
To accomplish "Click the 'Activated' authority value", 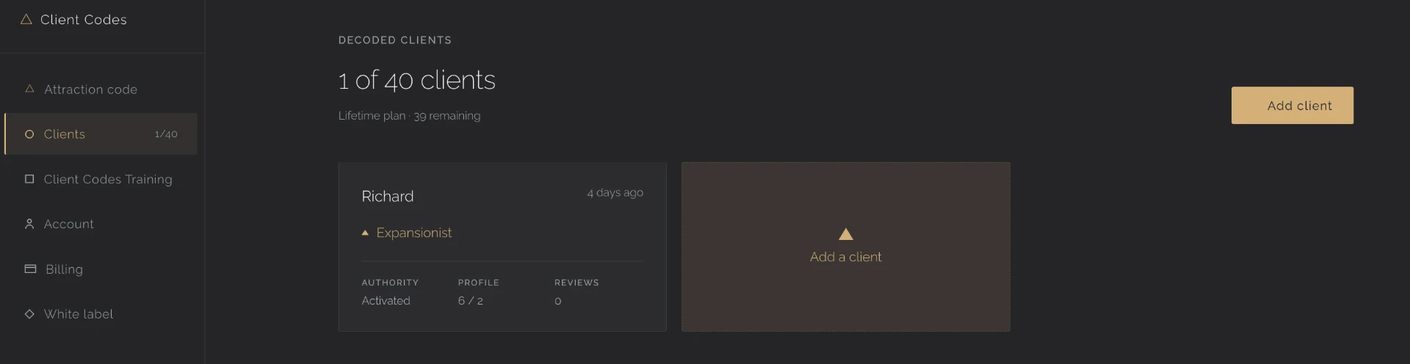I will tap(386, 301).
